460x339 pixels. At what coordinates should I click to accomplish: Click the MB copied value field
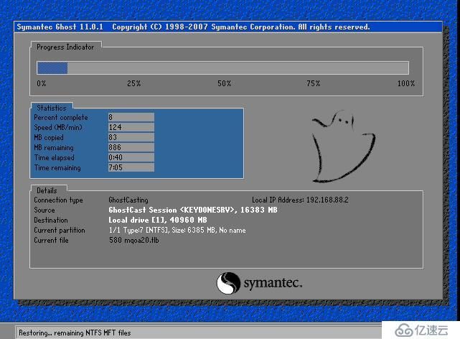coord(130,137)
